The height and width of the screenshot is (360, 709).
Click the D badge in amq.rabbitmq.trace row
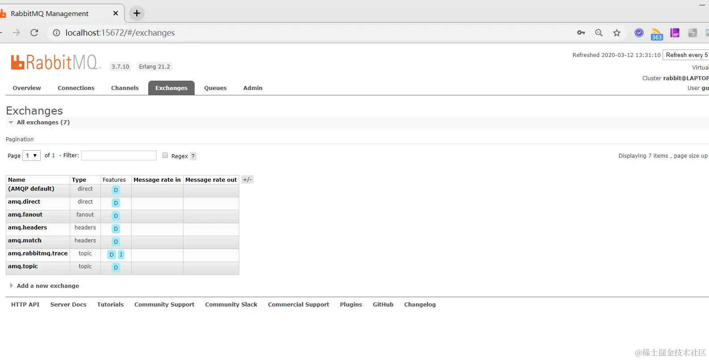pos(112,254)
